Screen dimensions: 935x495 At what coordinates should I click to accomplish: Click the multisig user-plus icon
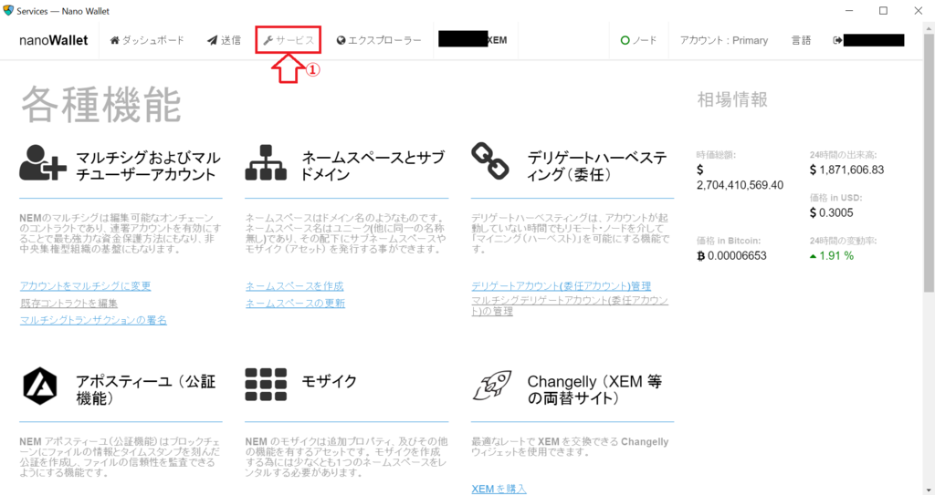pyautogui.click(x=42, y=162)
